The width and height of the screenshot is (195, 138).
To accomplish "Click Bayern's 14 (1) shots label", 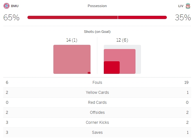I will 72,40.
